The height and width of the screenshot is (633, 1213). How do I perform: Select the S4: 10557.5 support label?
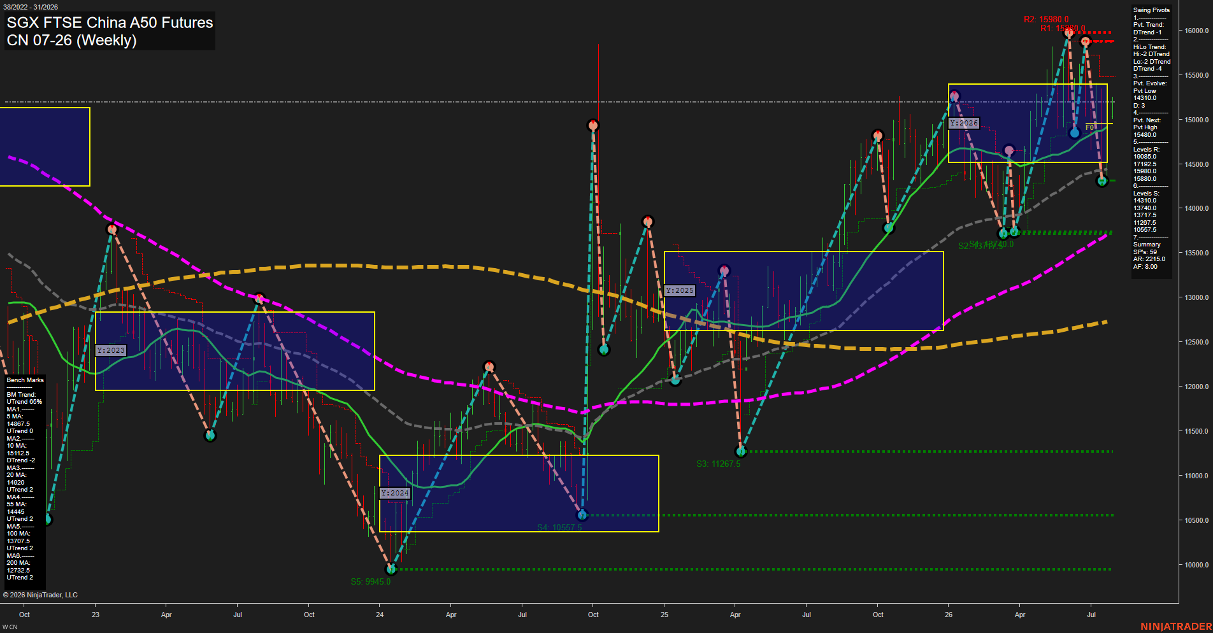click(x=559, y=527)
